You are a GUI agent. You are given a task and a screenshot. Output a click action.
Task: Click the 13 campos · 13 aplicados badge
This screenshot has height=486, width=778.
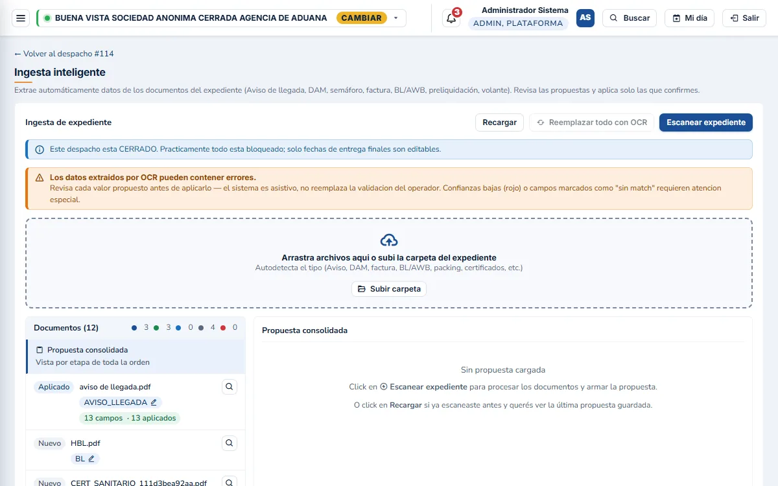click(x=130, y=418)
